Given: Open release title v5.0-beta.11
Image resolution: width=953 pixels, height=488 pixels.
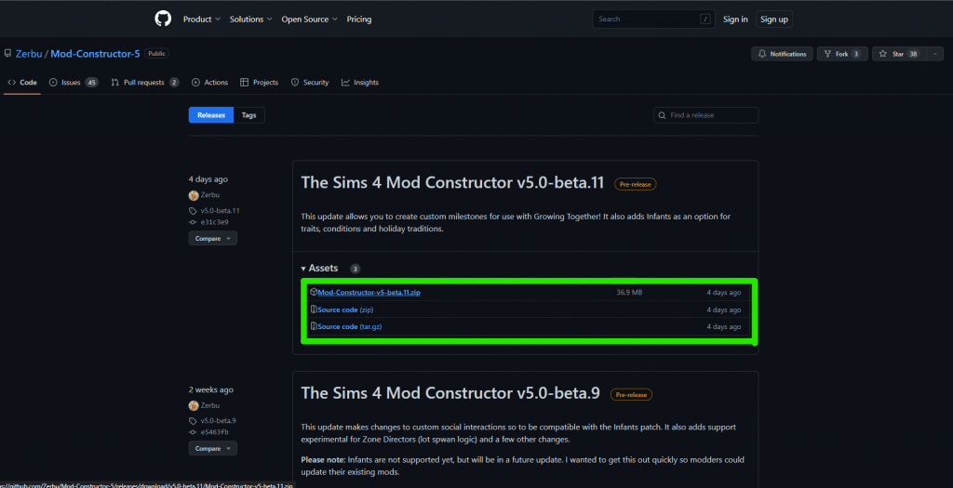Looking at the screenshot, I should pos(453,183).
